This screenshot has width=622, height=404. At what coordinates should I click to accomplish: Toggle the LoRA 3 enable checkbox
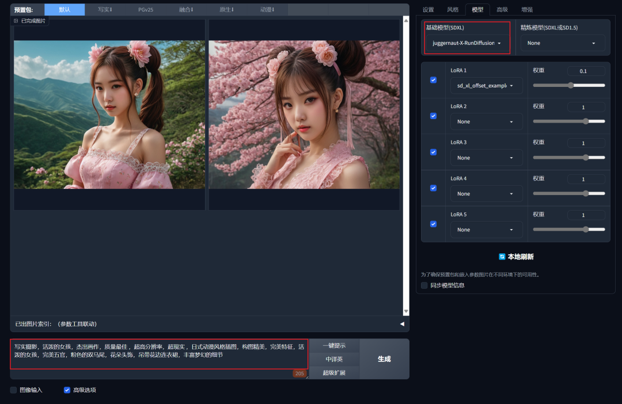coord(433,153)
